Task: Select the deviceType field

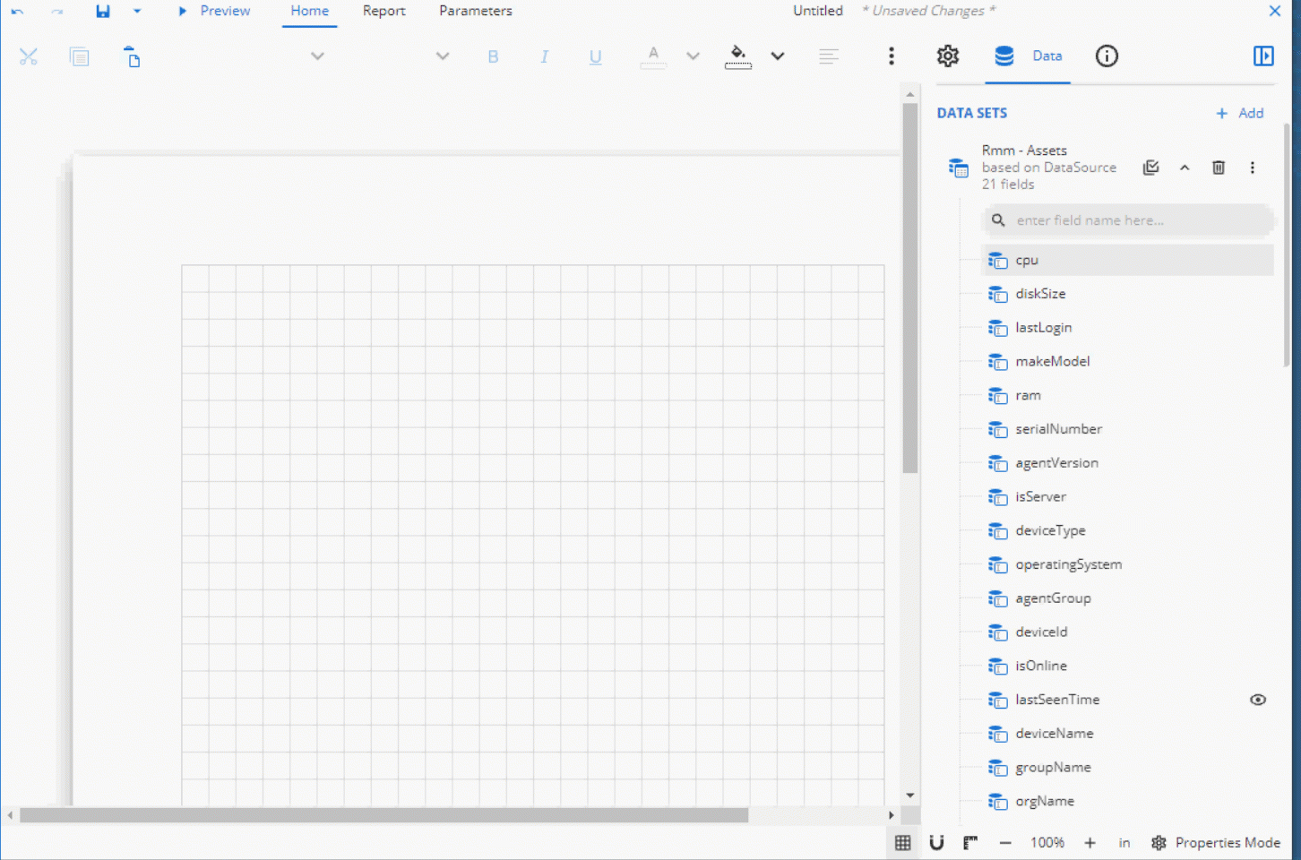Action: click(x=1127, y=530)
